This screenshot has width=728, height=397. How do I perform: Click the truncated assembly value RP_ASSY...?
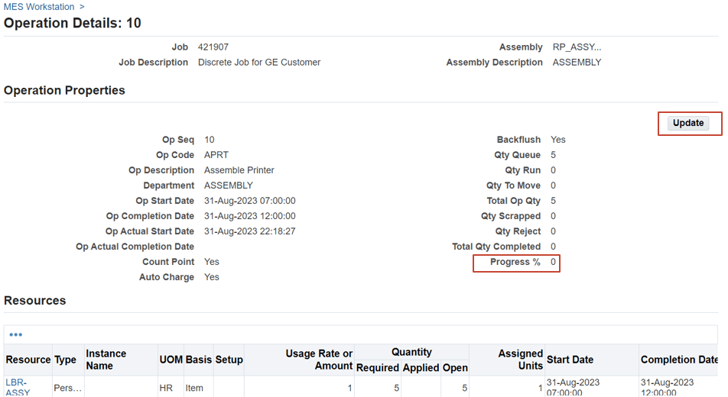pos(577,47)
